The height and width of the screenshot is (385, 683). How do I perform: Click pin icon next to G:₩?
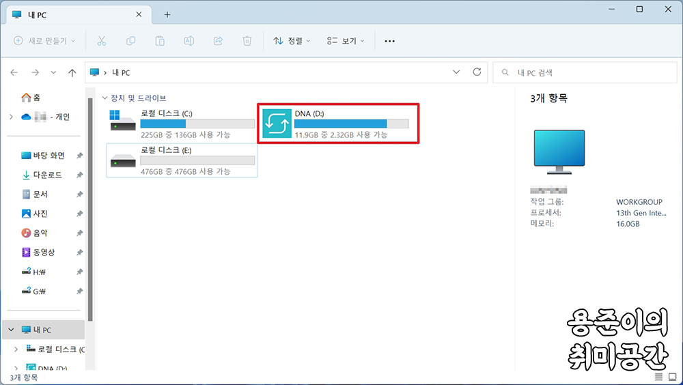pyautogui.click(x=79, y=291)
